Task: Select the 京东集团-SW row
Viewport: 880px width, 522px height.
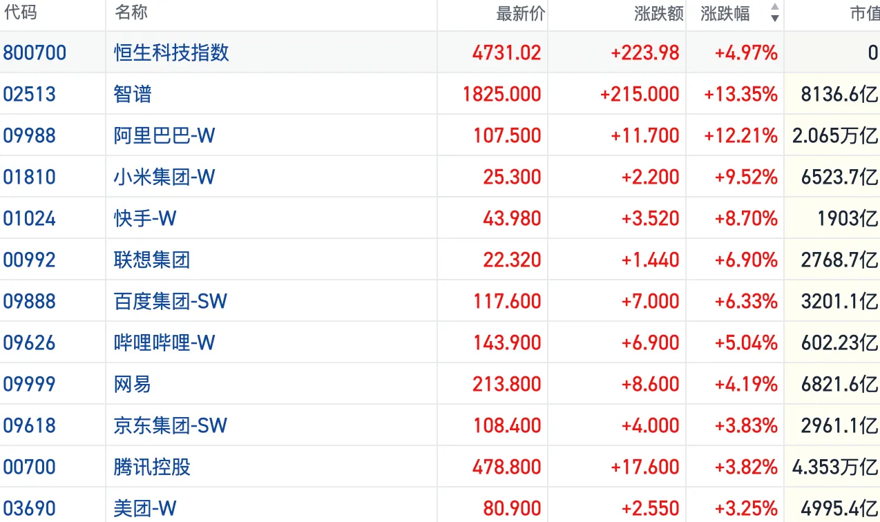Action: (440, 425)
